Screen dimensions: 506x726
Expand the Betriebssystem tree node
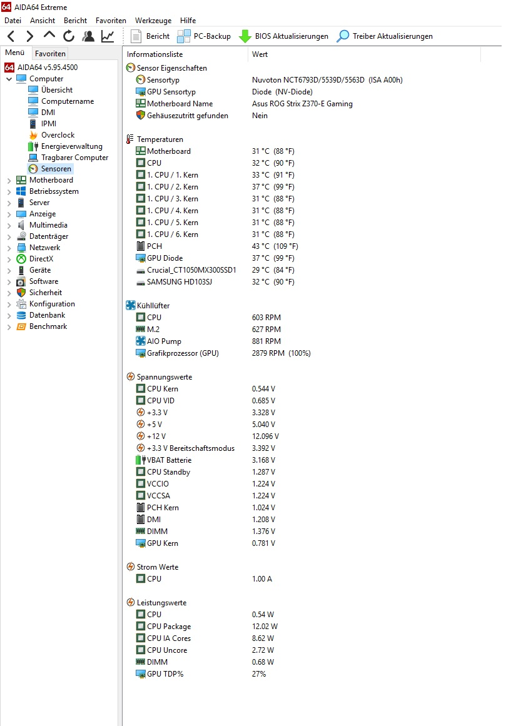(9, 191)
